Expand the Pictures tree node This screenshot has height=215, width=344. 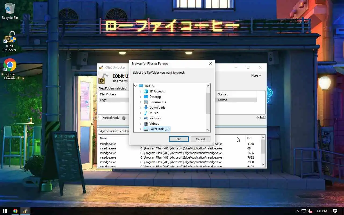tap(140, 118)
